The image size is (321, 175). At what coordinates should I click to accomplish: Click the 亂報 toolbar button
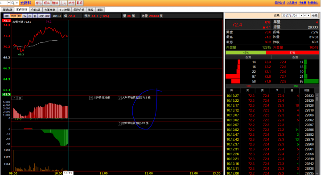80,3
